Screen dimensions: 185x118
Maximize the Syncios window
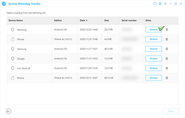[176, 4]
